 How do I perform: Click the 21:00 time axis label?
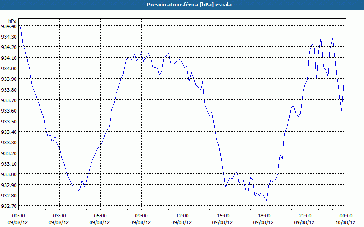(305, 216)
